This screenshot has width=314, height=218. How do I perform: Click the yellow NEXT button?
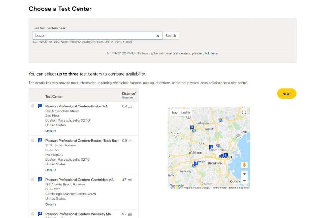(287, 94)
